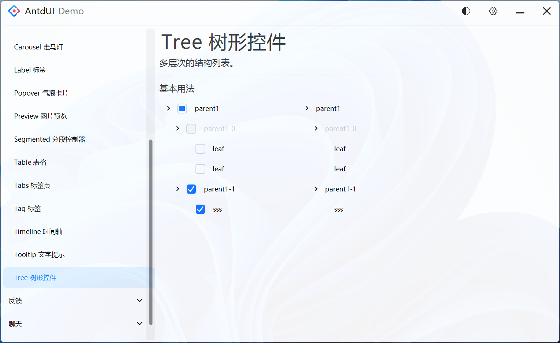Open settings using the gear icon
Screen dimensions: 560x343
coord(493,11)
